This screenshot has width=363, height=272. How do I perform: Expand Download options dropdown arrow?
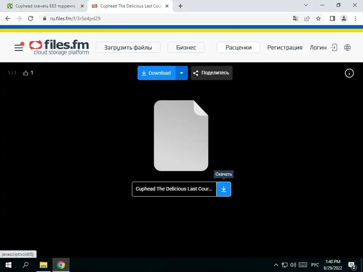click(181, 73)
